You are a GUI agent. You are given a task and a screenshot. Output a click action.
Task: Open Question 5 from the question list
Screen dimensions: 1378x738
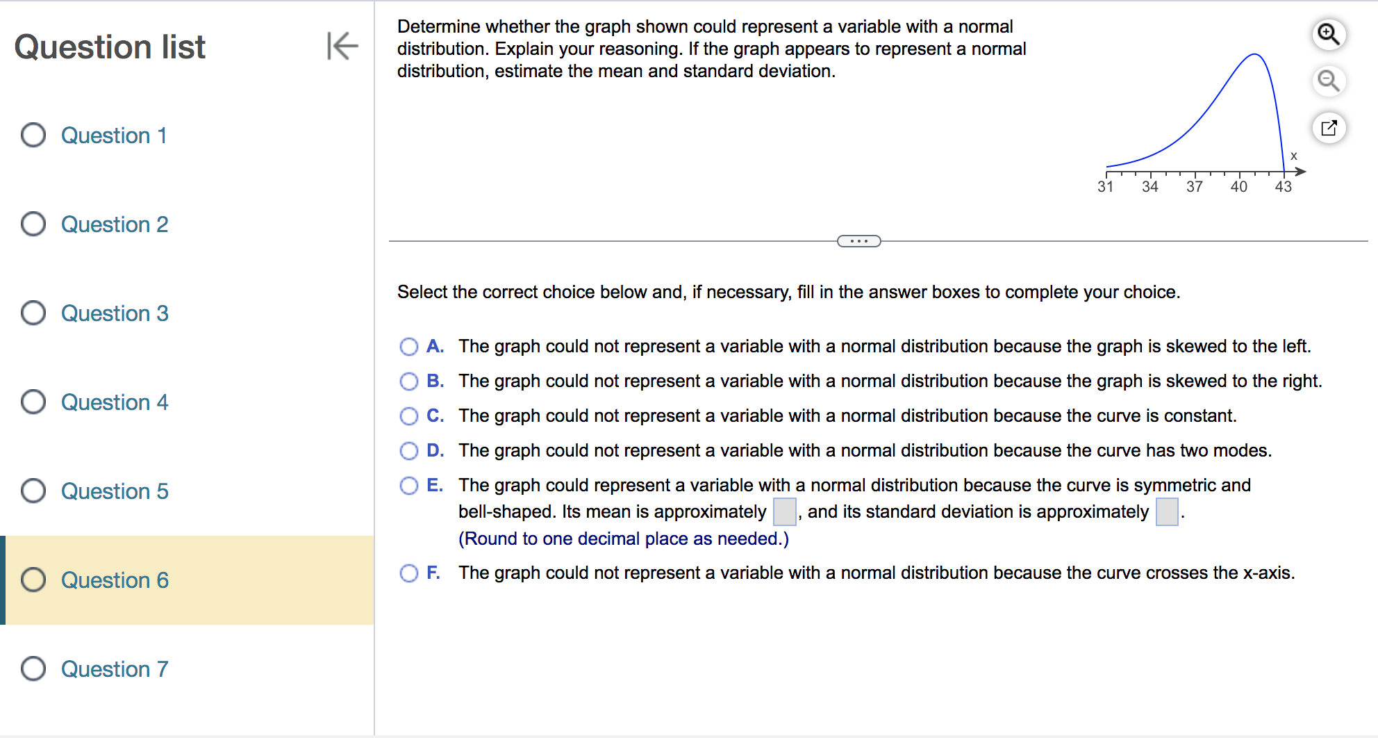coord(114,491)
